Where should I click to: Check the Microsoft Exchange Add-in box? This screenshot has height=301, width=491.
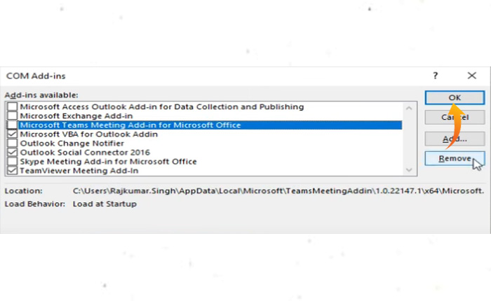12,116
